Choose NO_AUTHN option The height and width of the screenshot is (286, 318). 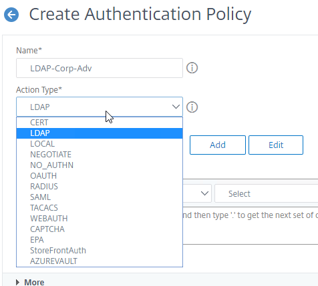[x=100, y=165]
